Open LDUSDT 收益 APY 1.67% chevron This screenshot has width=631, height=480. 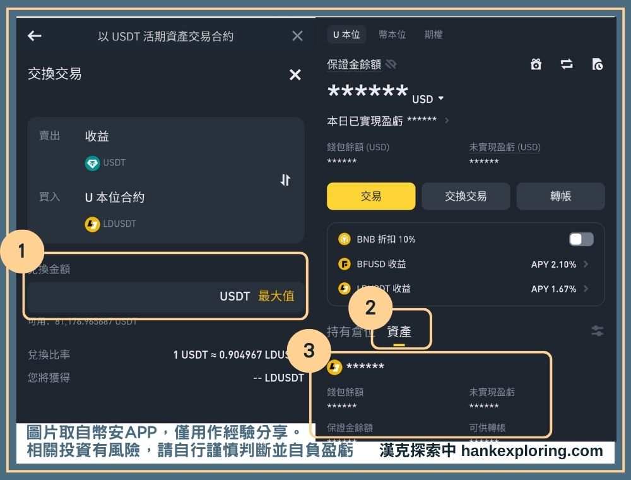point(586,289)
